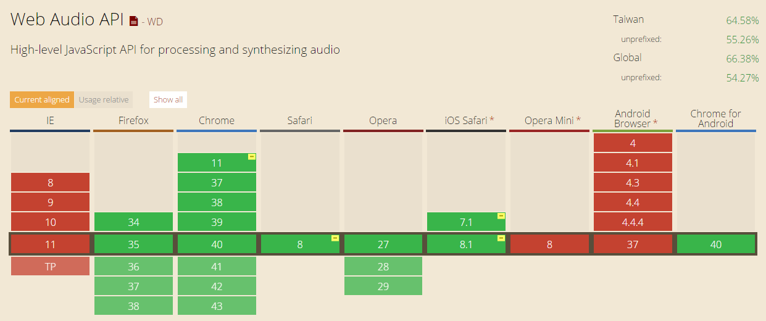Screen dimensions: 766x321
Task: Click the yellow prefix flag on Chrome 11
Action: click(x=252, y=157)
